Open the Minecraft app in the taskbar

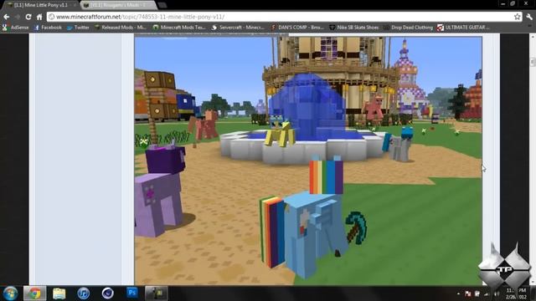click(157, 293)
